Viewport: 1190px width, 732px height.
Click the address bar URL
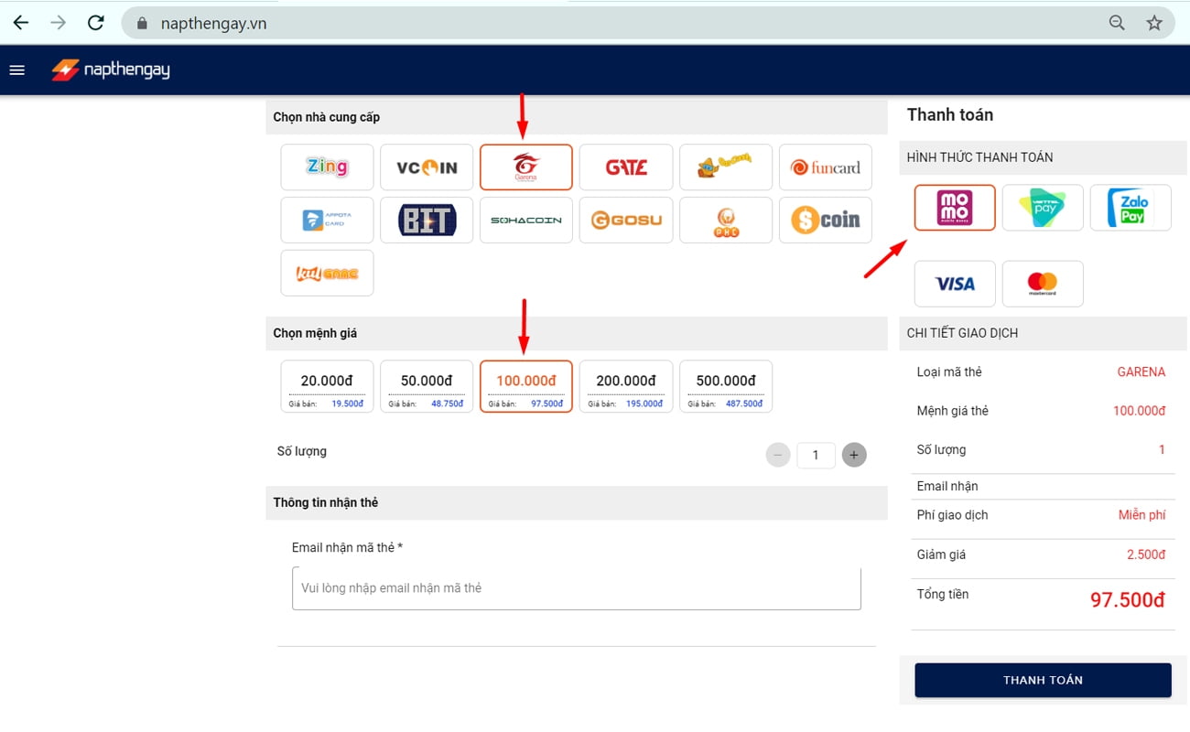pos(213,24)
